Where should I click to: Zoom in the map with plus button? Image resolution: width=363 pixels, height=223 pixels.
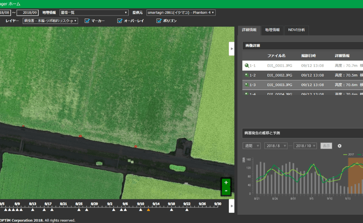226,182
